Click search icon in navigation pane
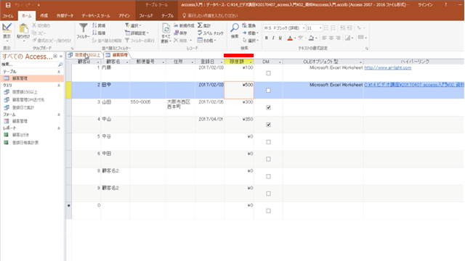This screenshot has height=261, width=465. (60, 65)
